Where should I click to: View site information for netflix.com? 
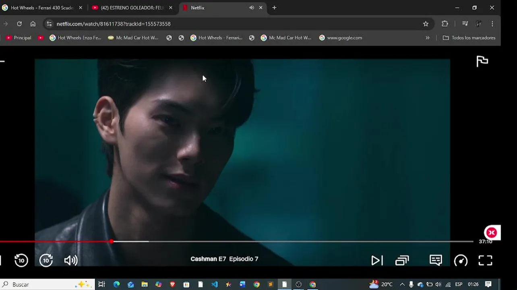(x=49, y=24)
